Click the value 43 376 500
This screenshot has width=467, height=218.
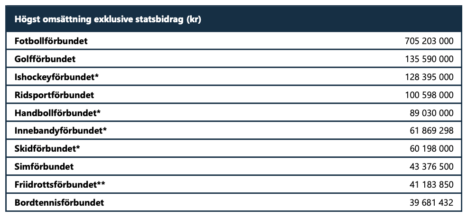(431, 167)
